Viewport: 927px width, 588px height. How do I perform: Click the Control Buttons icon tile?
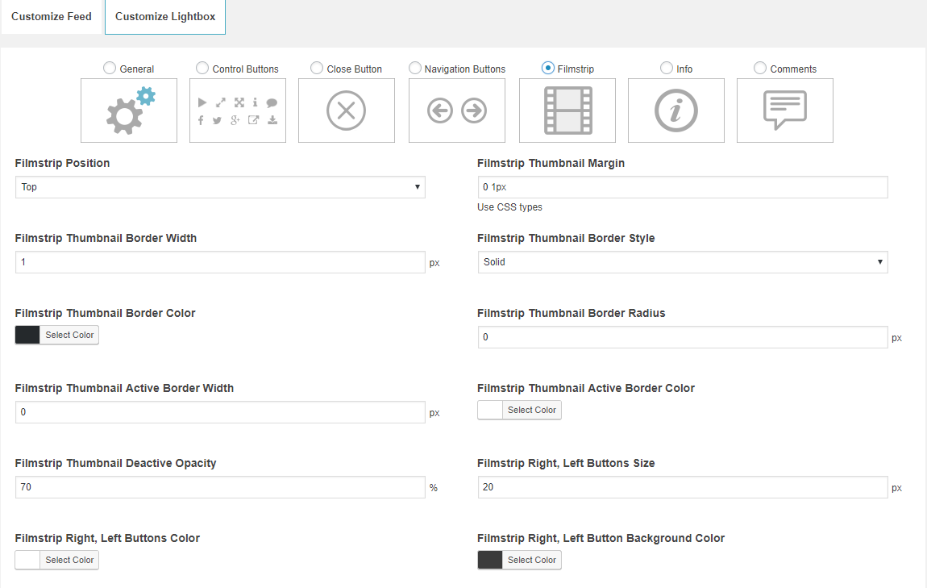click(x=238, y=111)
